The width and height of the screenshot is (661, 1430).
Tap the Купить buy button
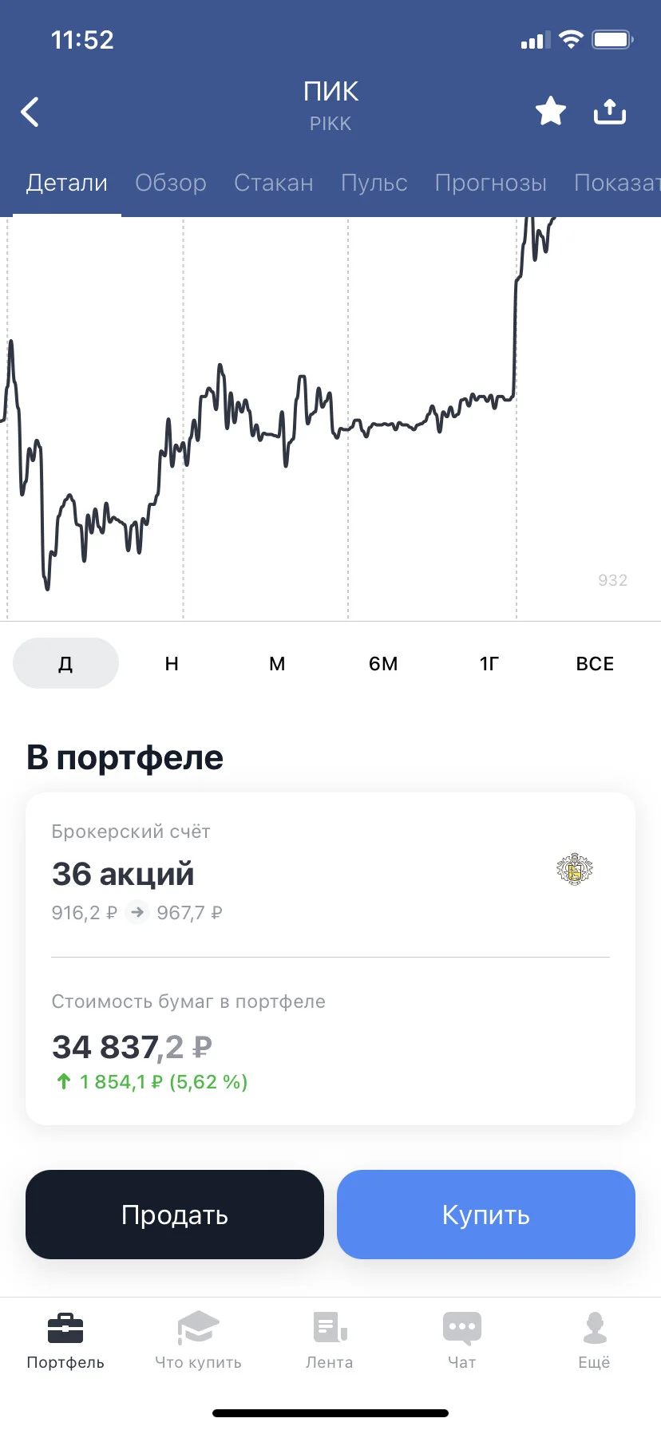(x=486, y=1215)
